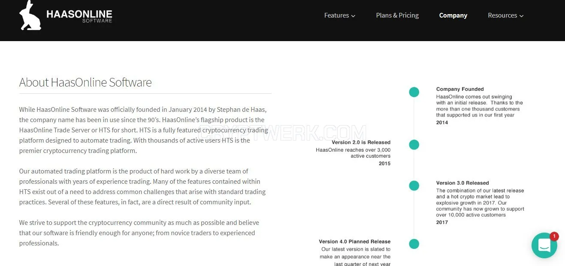
Task: Expand the Resources dropdown menu
Action: coord(505,15)
